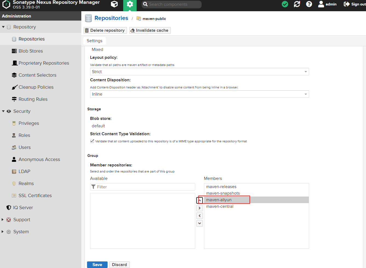Screen dimensions: 366x268
Task: Open Proprietary Repositories in sidebar
Action: pos(41,63)
